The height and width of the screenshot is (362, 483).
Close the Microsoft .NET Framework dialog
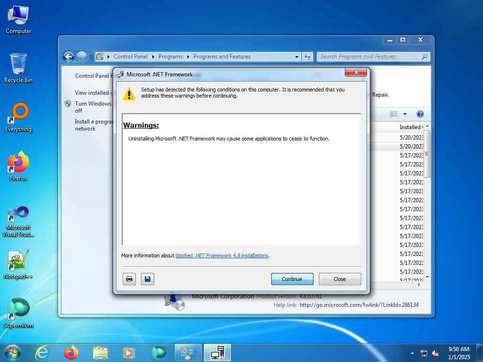click(356, 72)
